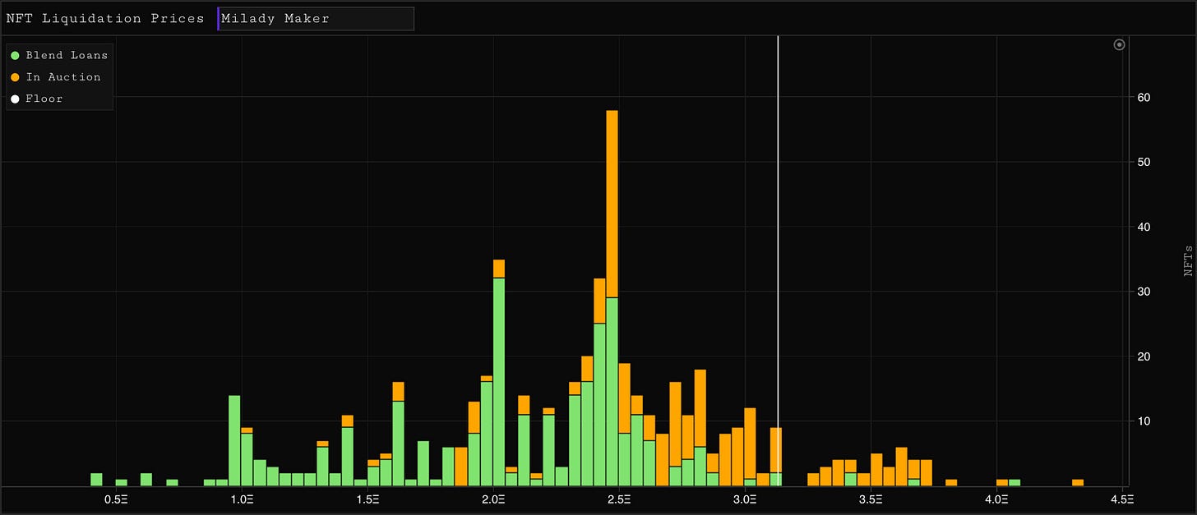Click the 3.5Ξ x-axis label
This screenshot has height=515, width=1197.
[871, 499]
